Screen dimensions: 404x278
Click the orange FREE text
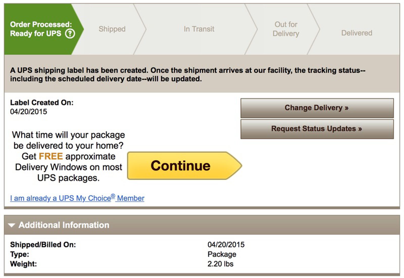(x=50, y=156)
